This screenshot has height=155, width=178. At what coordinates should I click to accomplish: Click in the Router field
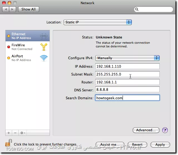pyautogui.click(x=127, y=82)
